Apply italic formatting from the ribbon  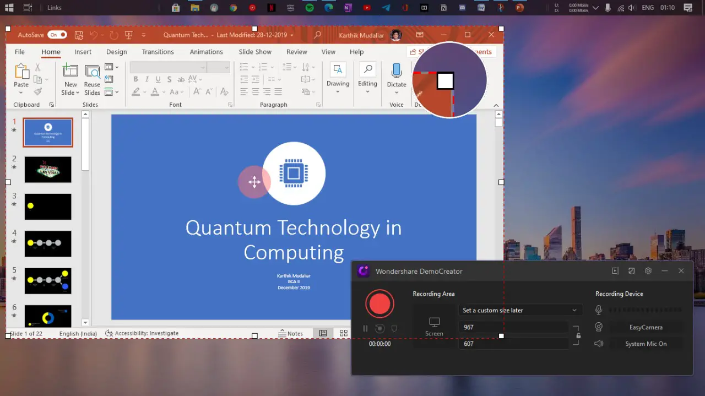pyautogui.click(x=146, y=79)
